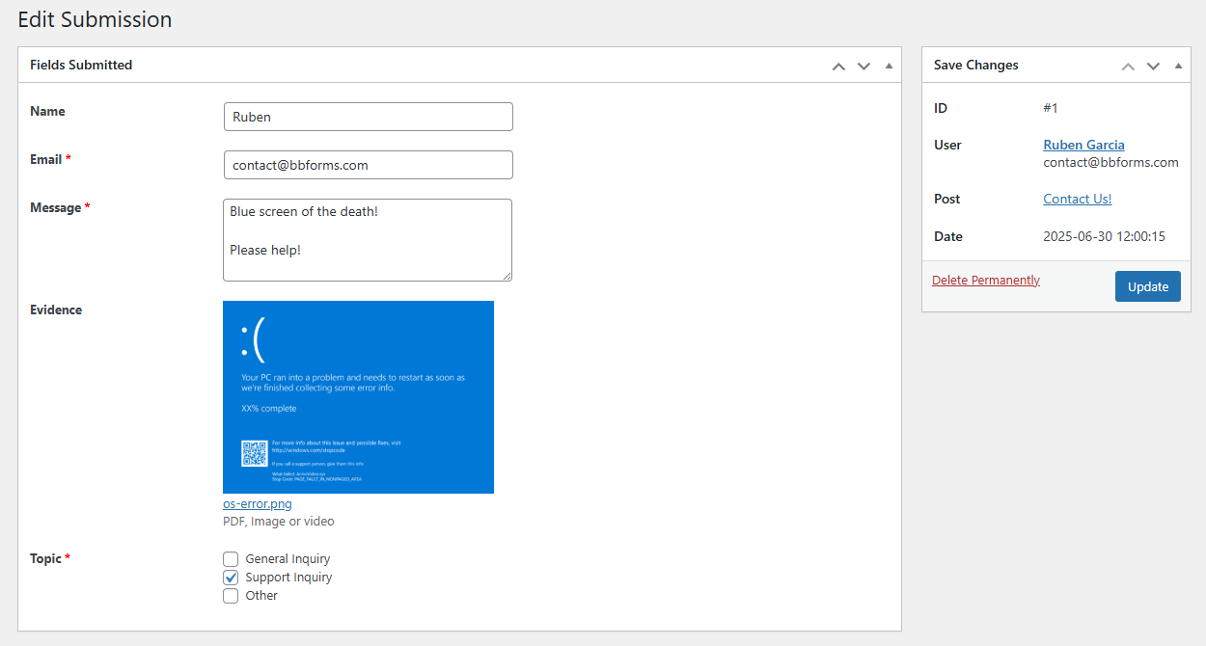Check the General Inquiry checkbox
Screen dimensions: 1206x646
pyautogui.click(x=231, y=558)
